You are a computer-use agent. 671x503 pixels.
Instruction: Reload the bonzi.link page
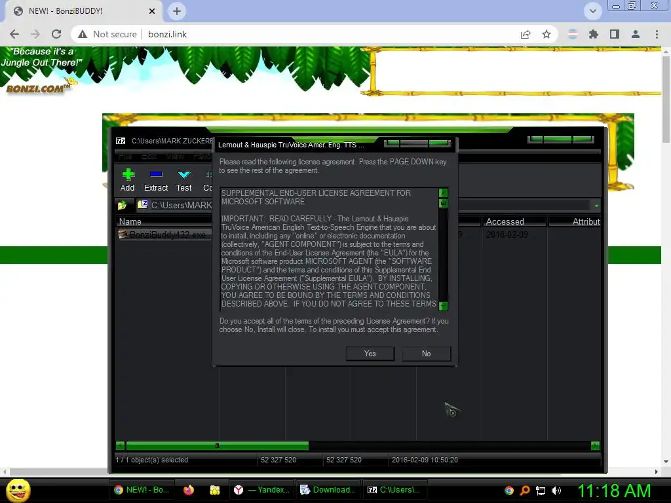[56, 34]
